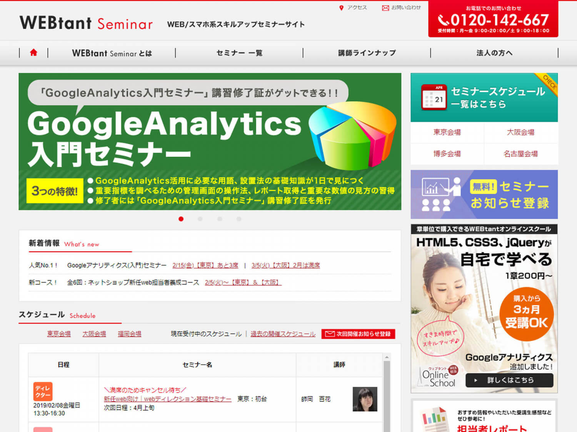
Task: Filter schedule by 福岡会場 tab link
Action: 130,334
